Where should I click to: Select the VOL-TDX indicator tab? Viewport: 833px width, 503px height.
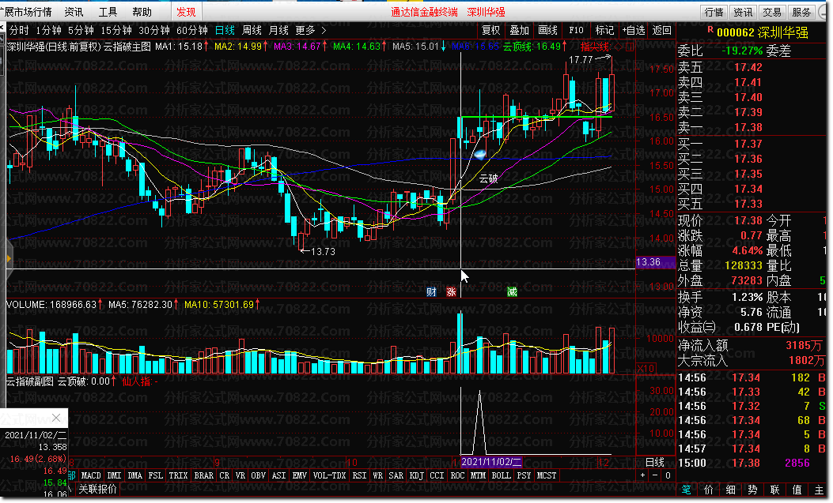[329, 476]
